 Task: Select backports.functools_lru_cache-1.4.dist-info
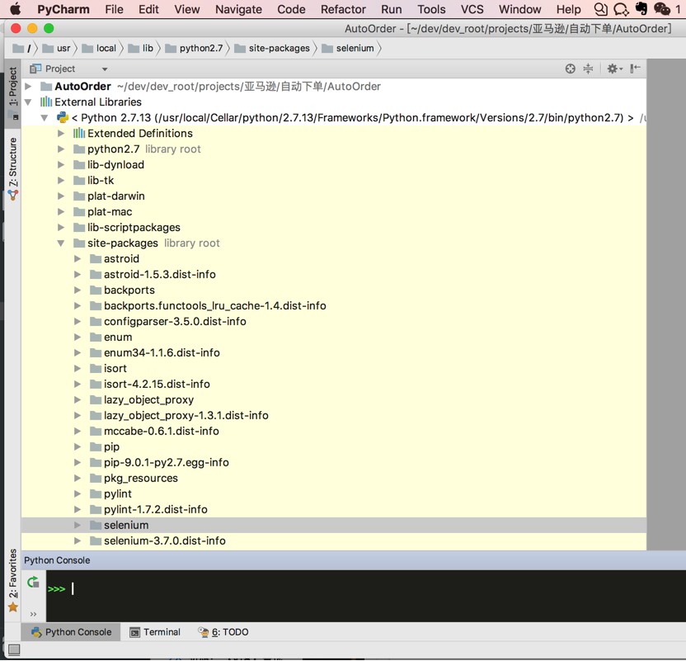[x=215, y=305]
